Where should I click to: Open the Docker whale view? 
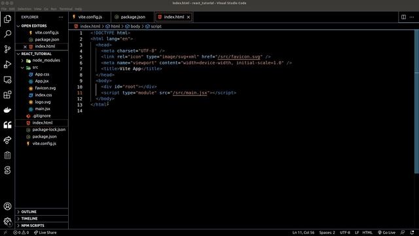[x=7, y=109]
